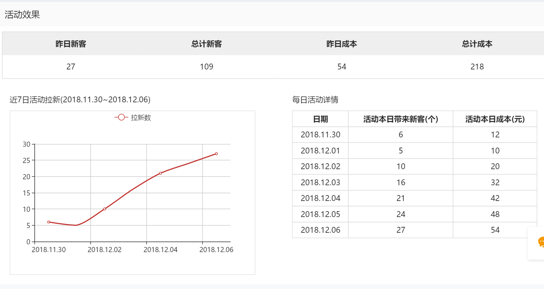Toggle the 拉新数 legend series
544x289 pixels.
tap(133, 118)
